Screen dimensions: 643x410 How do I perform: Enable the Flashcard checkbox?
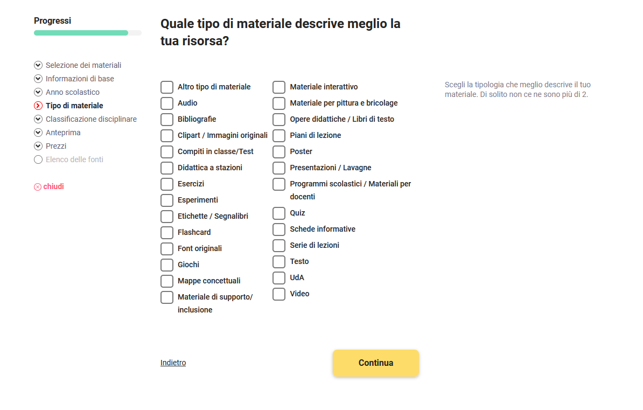coord(167,232)
